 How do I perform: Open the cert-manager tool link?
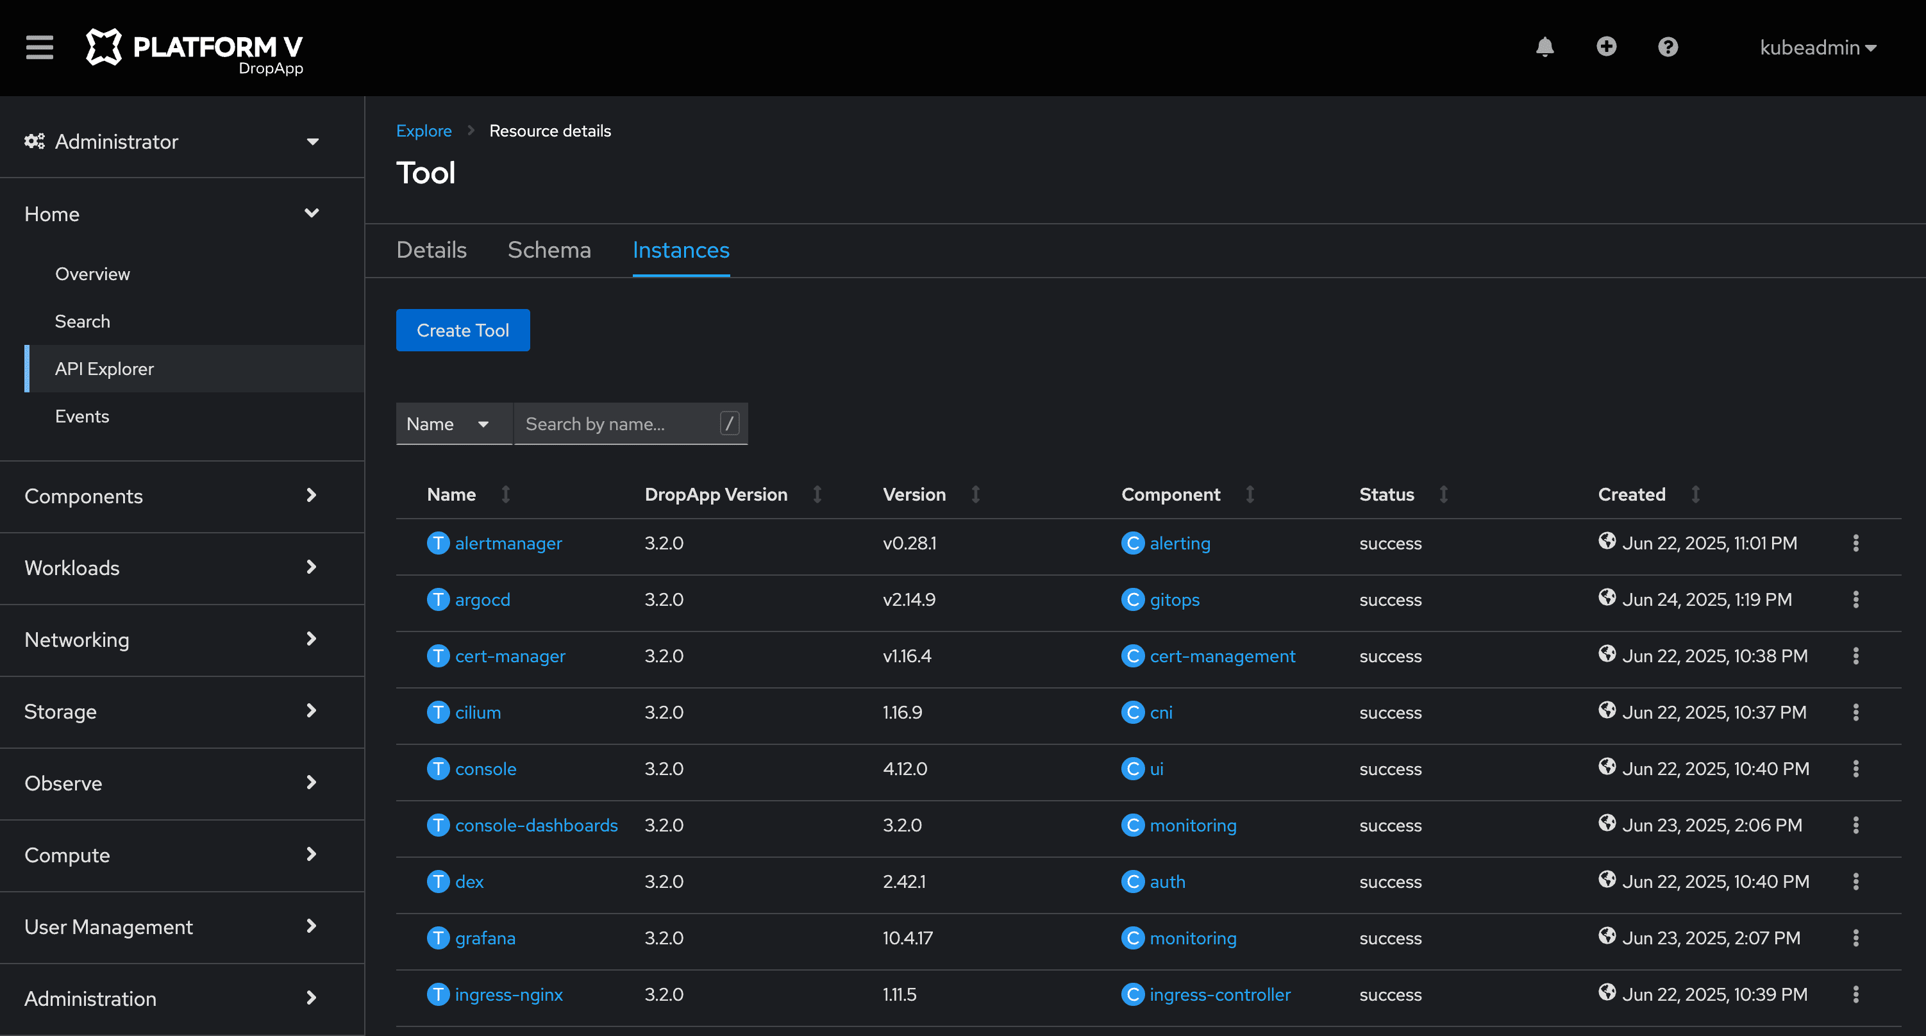click(510, 656)
